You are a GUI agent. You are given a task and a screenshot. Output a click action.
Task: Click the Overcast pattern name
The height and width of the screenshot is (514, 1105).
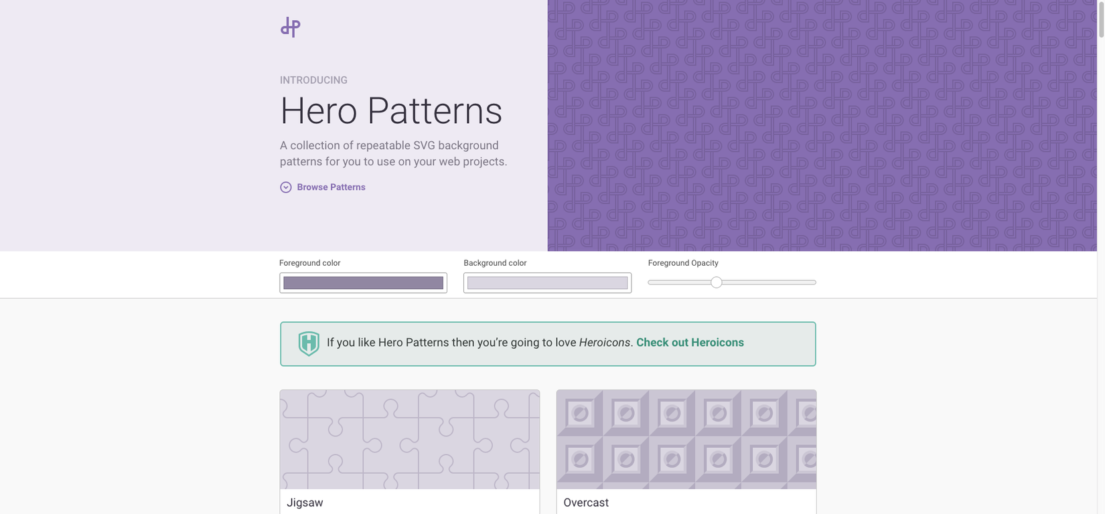[586, 503]
